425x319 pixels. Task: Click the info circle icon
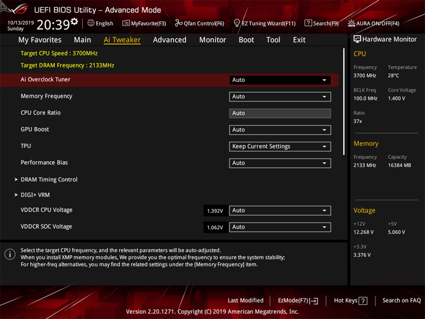click(10, 254)
